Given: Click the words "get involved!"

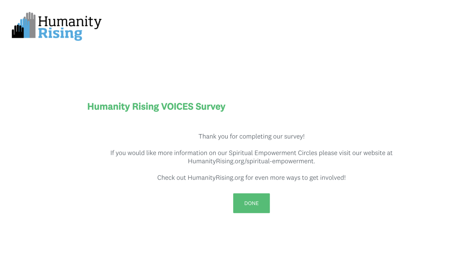Looking at the screenshot, I should (x=327, y=178).
